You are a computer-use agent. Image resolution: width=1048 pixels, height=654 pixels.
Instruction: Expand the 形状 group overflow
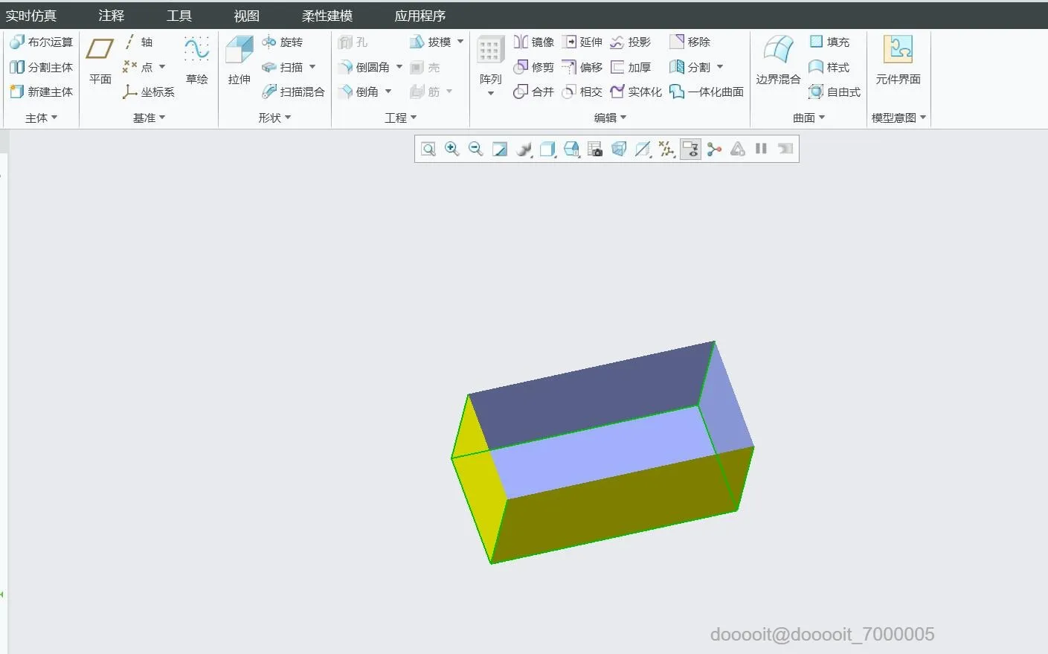(275, 118)
